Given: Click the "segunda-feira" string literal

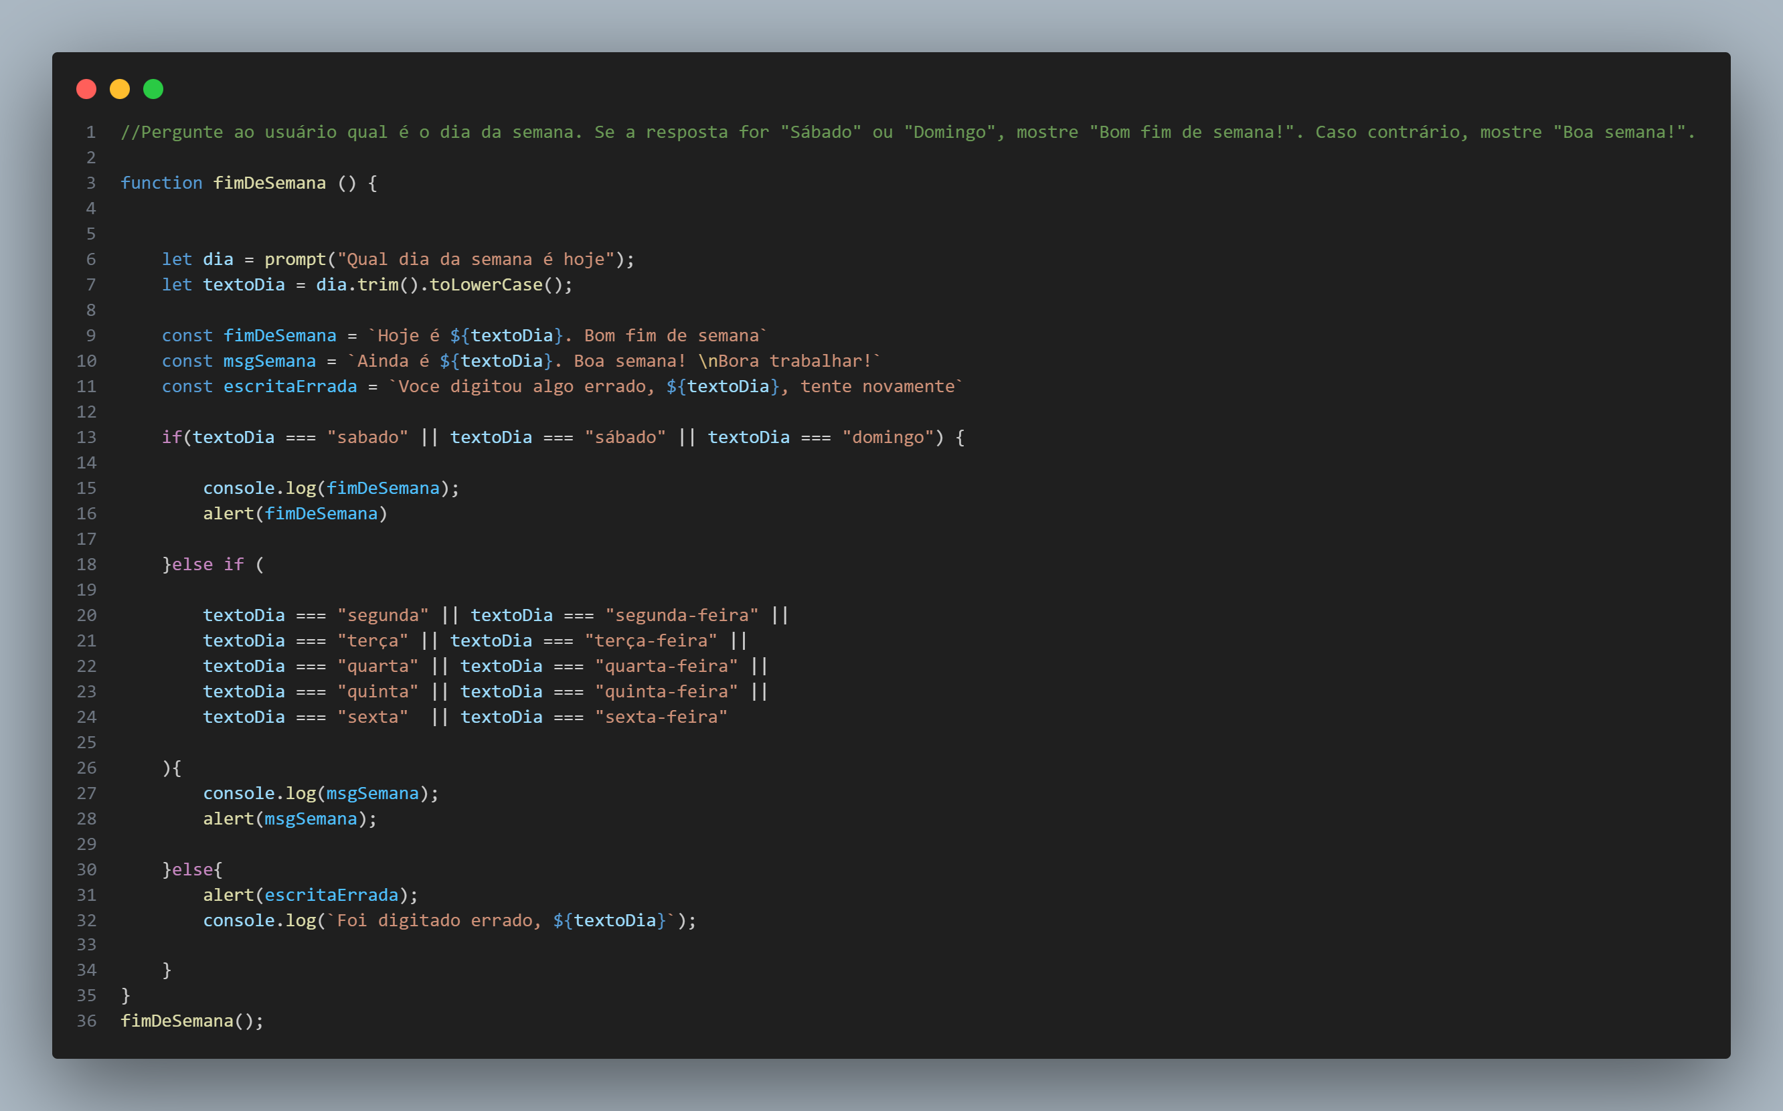Looking at the screenshot, I should 681,616.
